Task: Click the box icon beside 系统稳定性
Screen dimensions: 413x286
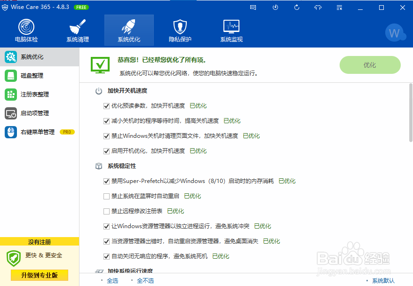Action: click(99, 166)
